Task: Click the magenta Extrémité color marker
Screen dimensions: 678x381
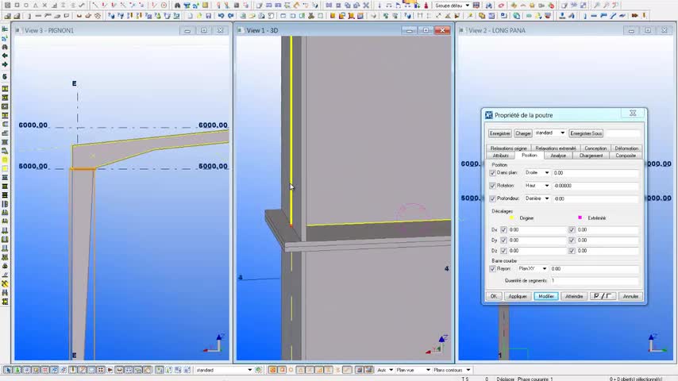Action: [x=580, y=217]
